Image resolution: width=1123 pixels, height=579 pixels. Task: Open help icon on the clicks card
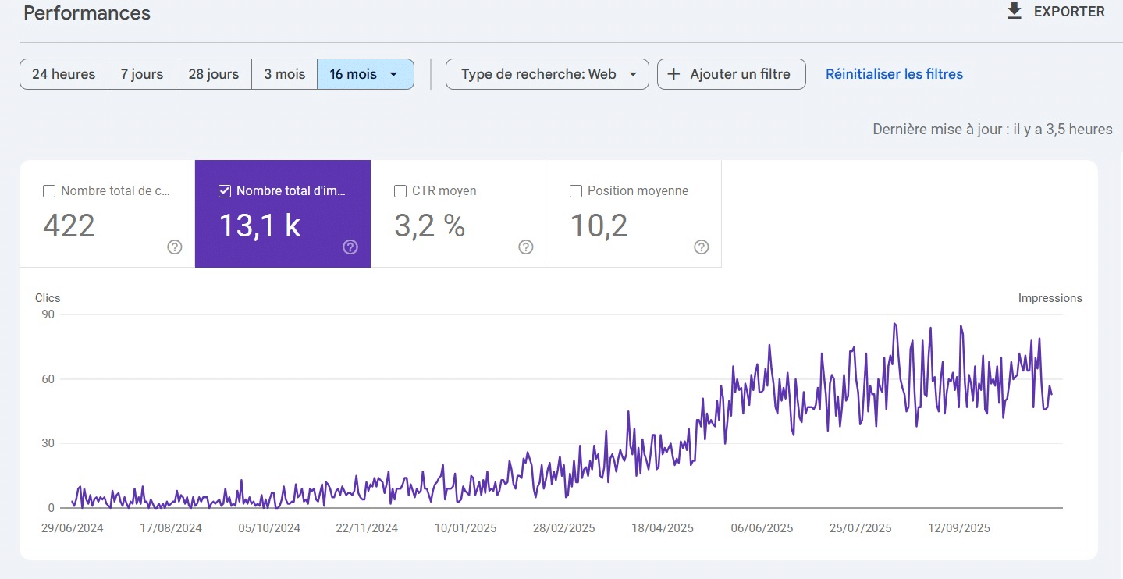[x=175, y=247]
